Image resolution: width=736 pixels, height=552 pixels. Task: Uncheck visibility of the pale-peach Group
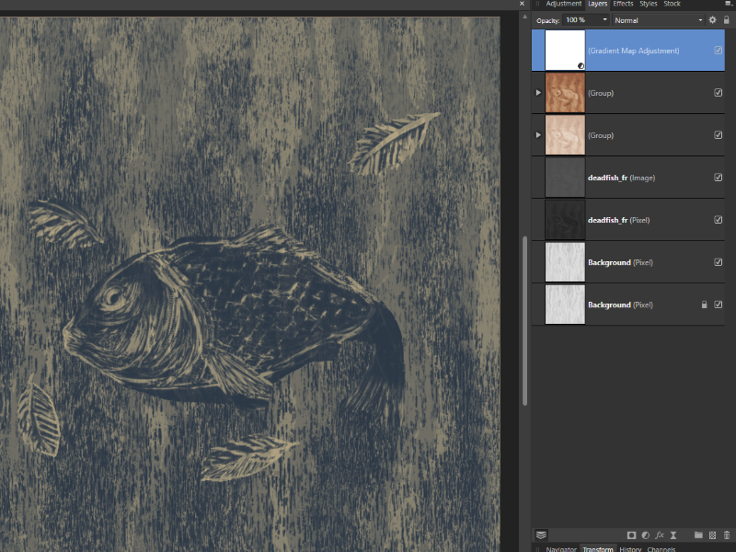point(719,134)
